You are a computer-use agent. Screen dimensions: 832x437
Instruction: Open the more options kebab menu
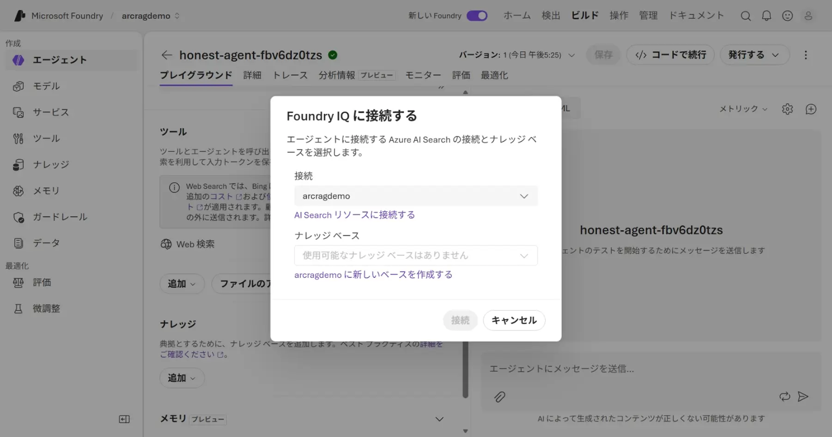coord(806,55)
